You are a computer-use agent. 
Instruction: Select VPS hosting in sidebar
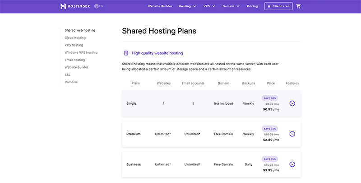[x=74, y=45]
